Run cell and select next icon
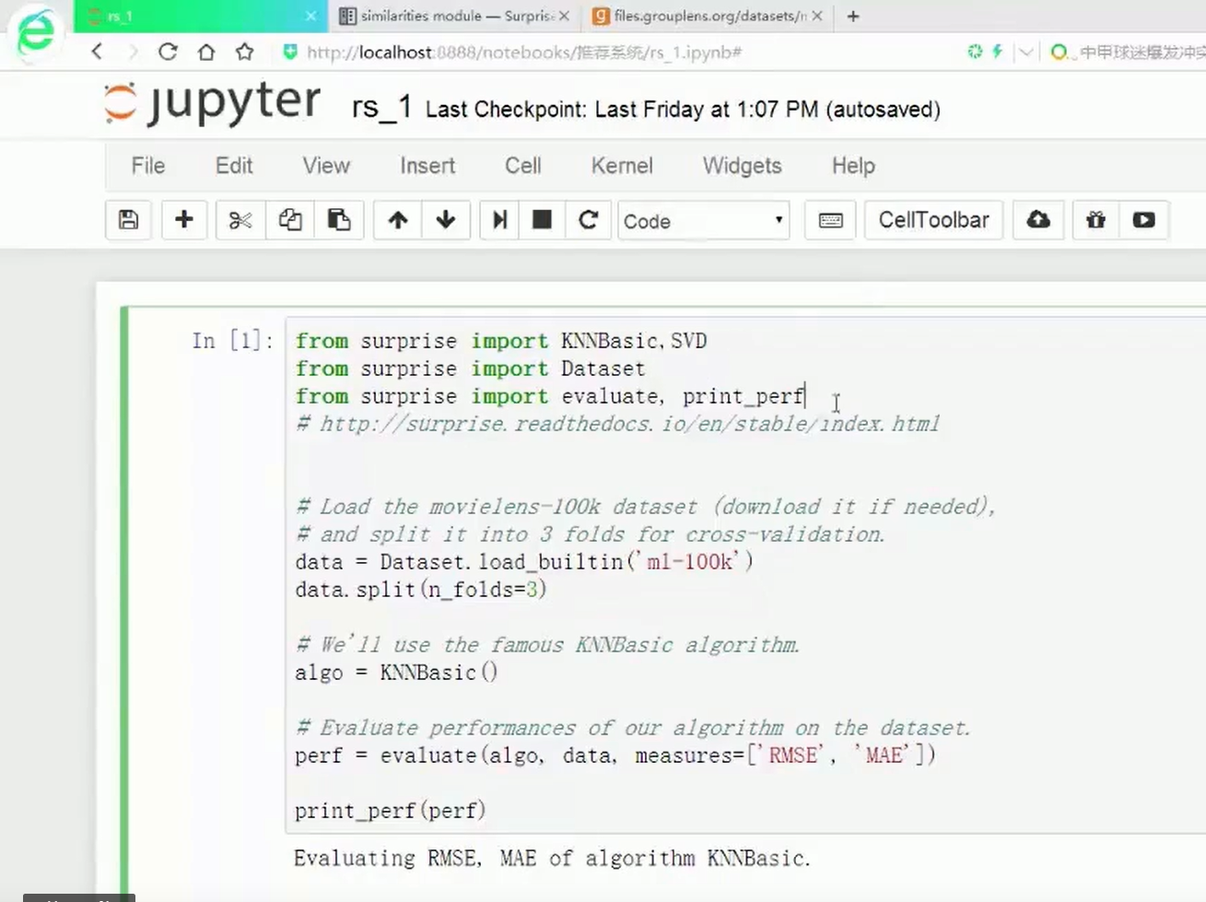The height and width of the screenshot is (902, 1206). (499, 220)
